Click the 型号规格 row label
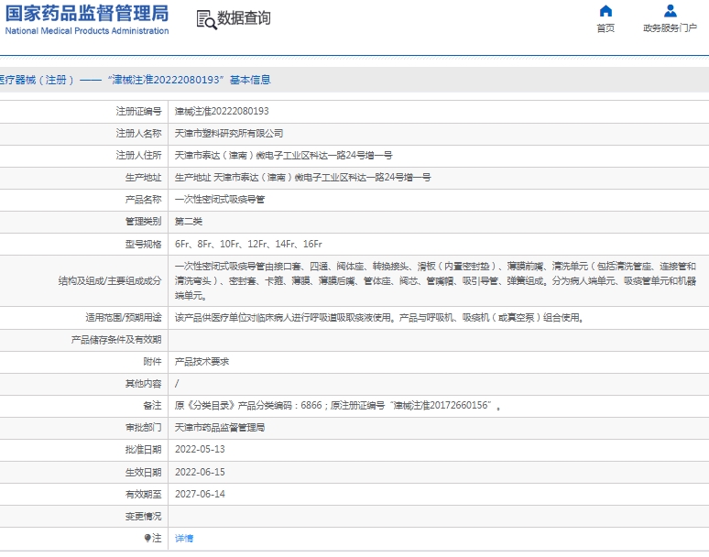The height and width of the screenshot is (557, 709). (143, 244)
